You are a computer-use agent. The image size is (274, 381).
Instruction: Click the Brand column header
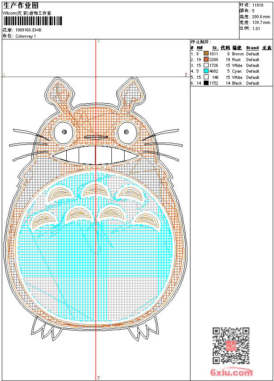[252, 48]
